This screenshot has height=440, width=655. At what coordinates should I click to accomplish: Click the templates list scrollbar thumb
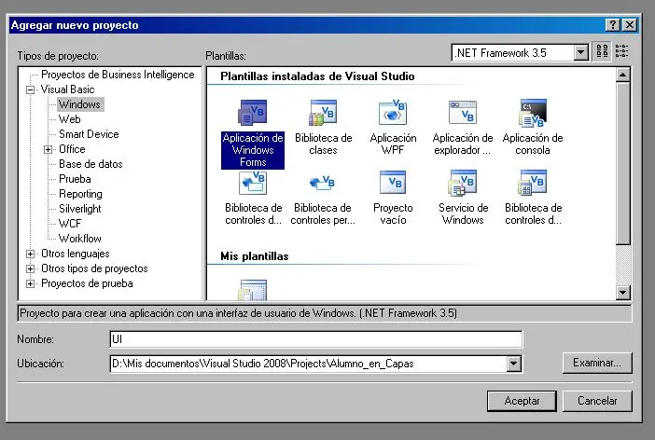click(x=622, y=164)
